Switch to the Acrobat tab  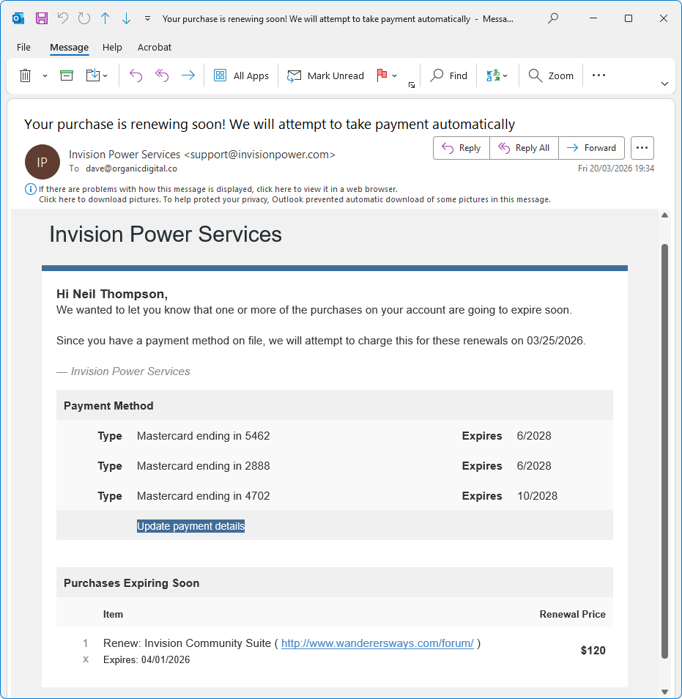[x=155, y=47]
